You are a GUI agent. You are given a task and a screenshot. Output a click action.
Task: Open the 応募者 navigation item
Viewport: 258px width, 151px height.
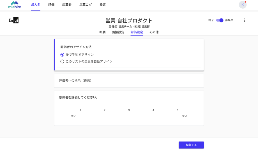click(67, 5)
